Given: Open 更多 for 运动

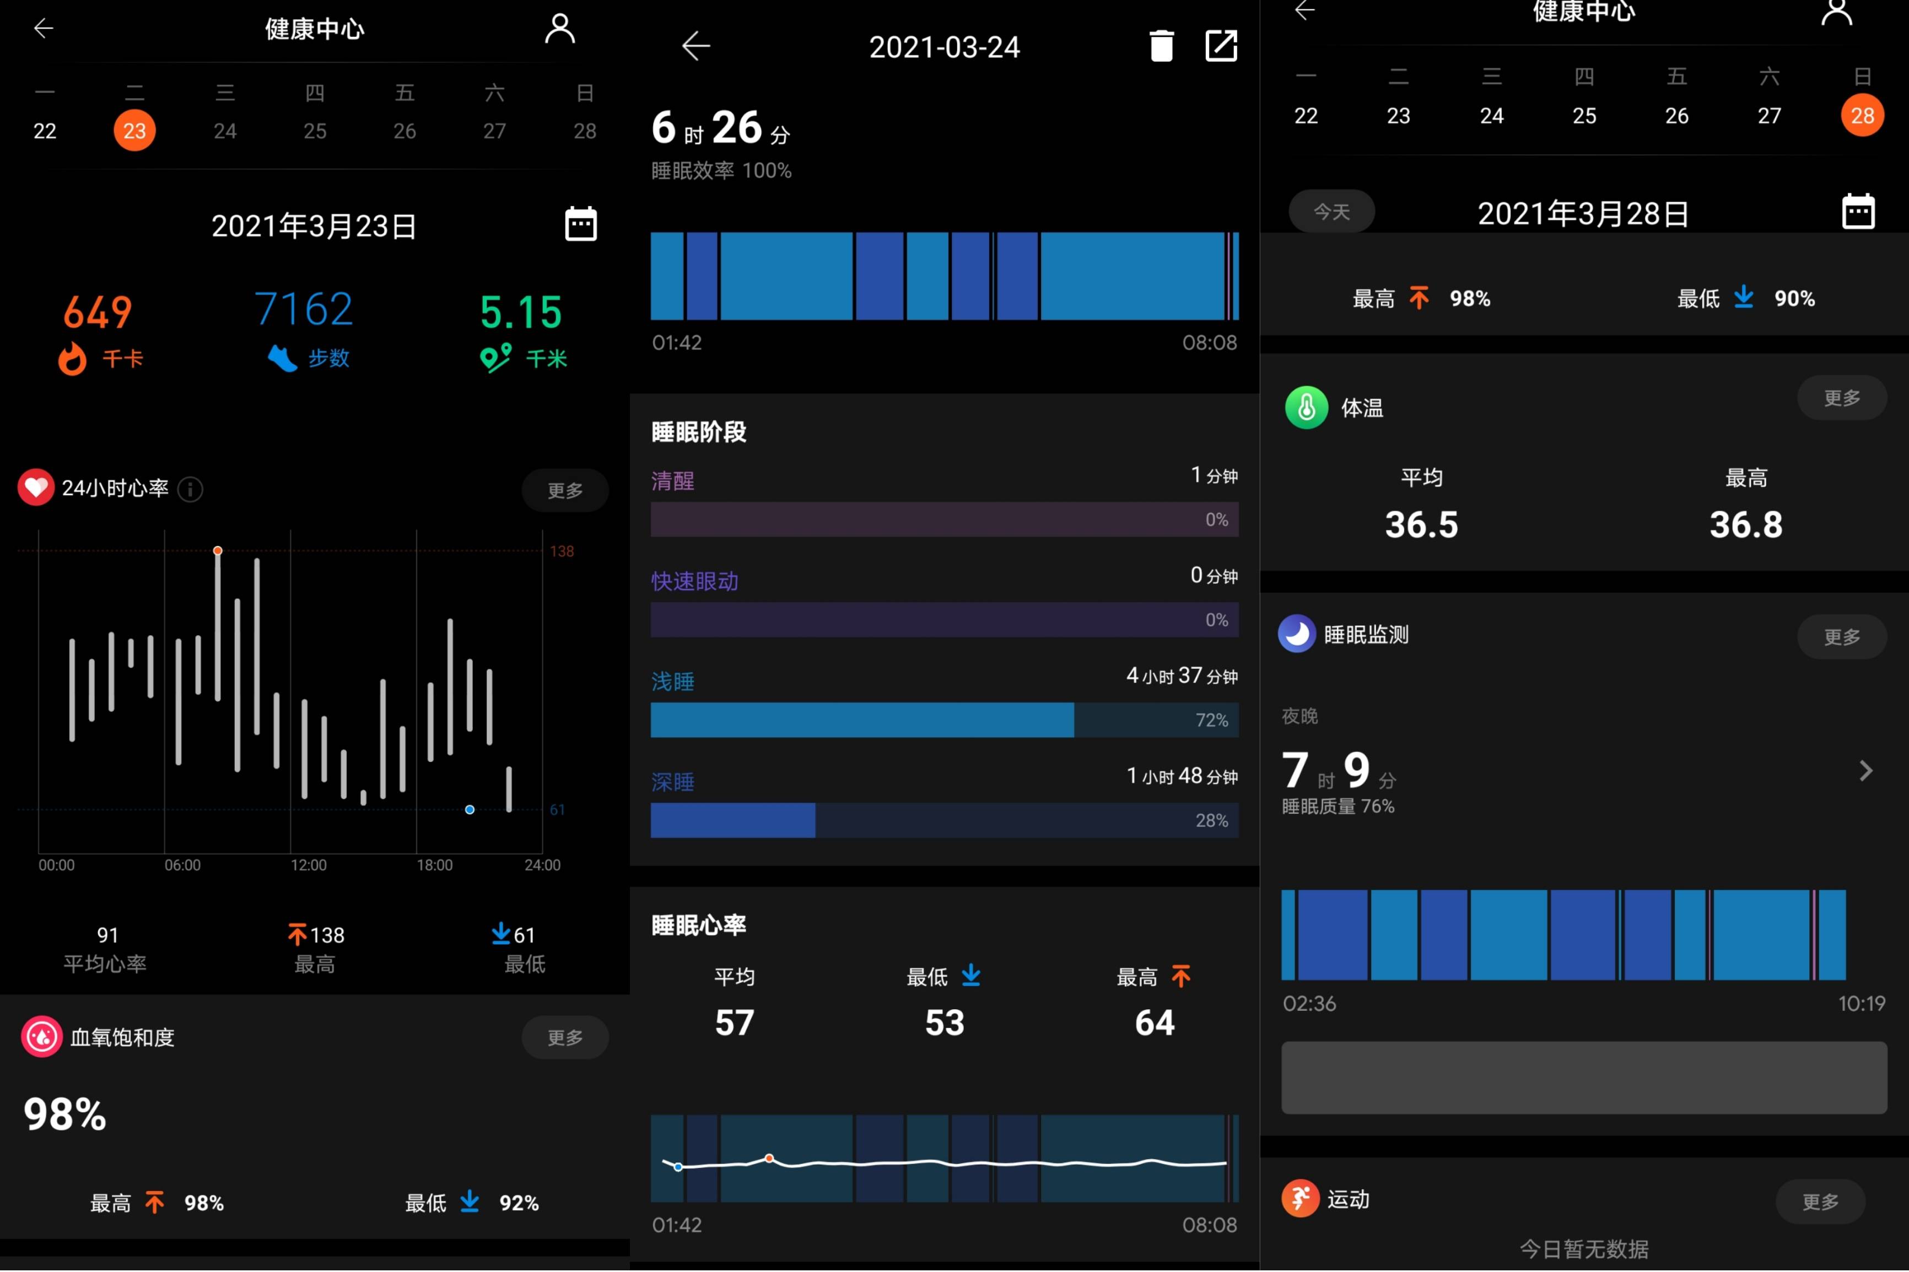Looking at the screenshot, I should coord(1820,1201).
